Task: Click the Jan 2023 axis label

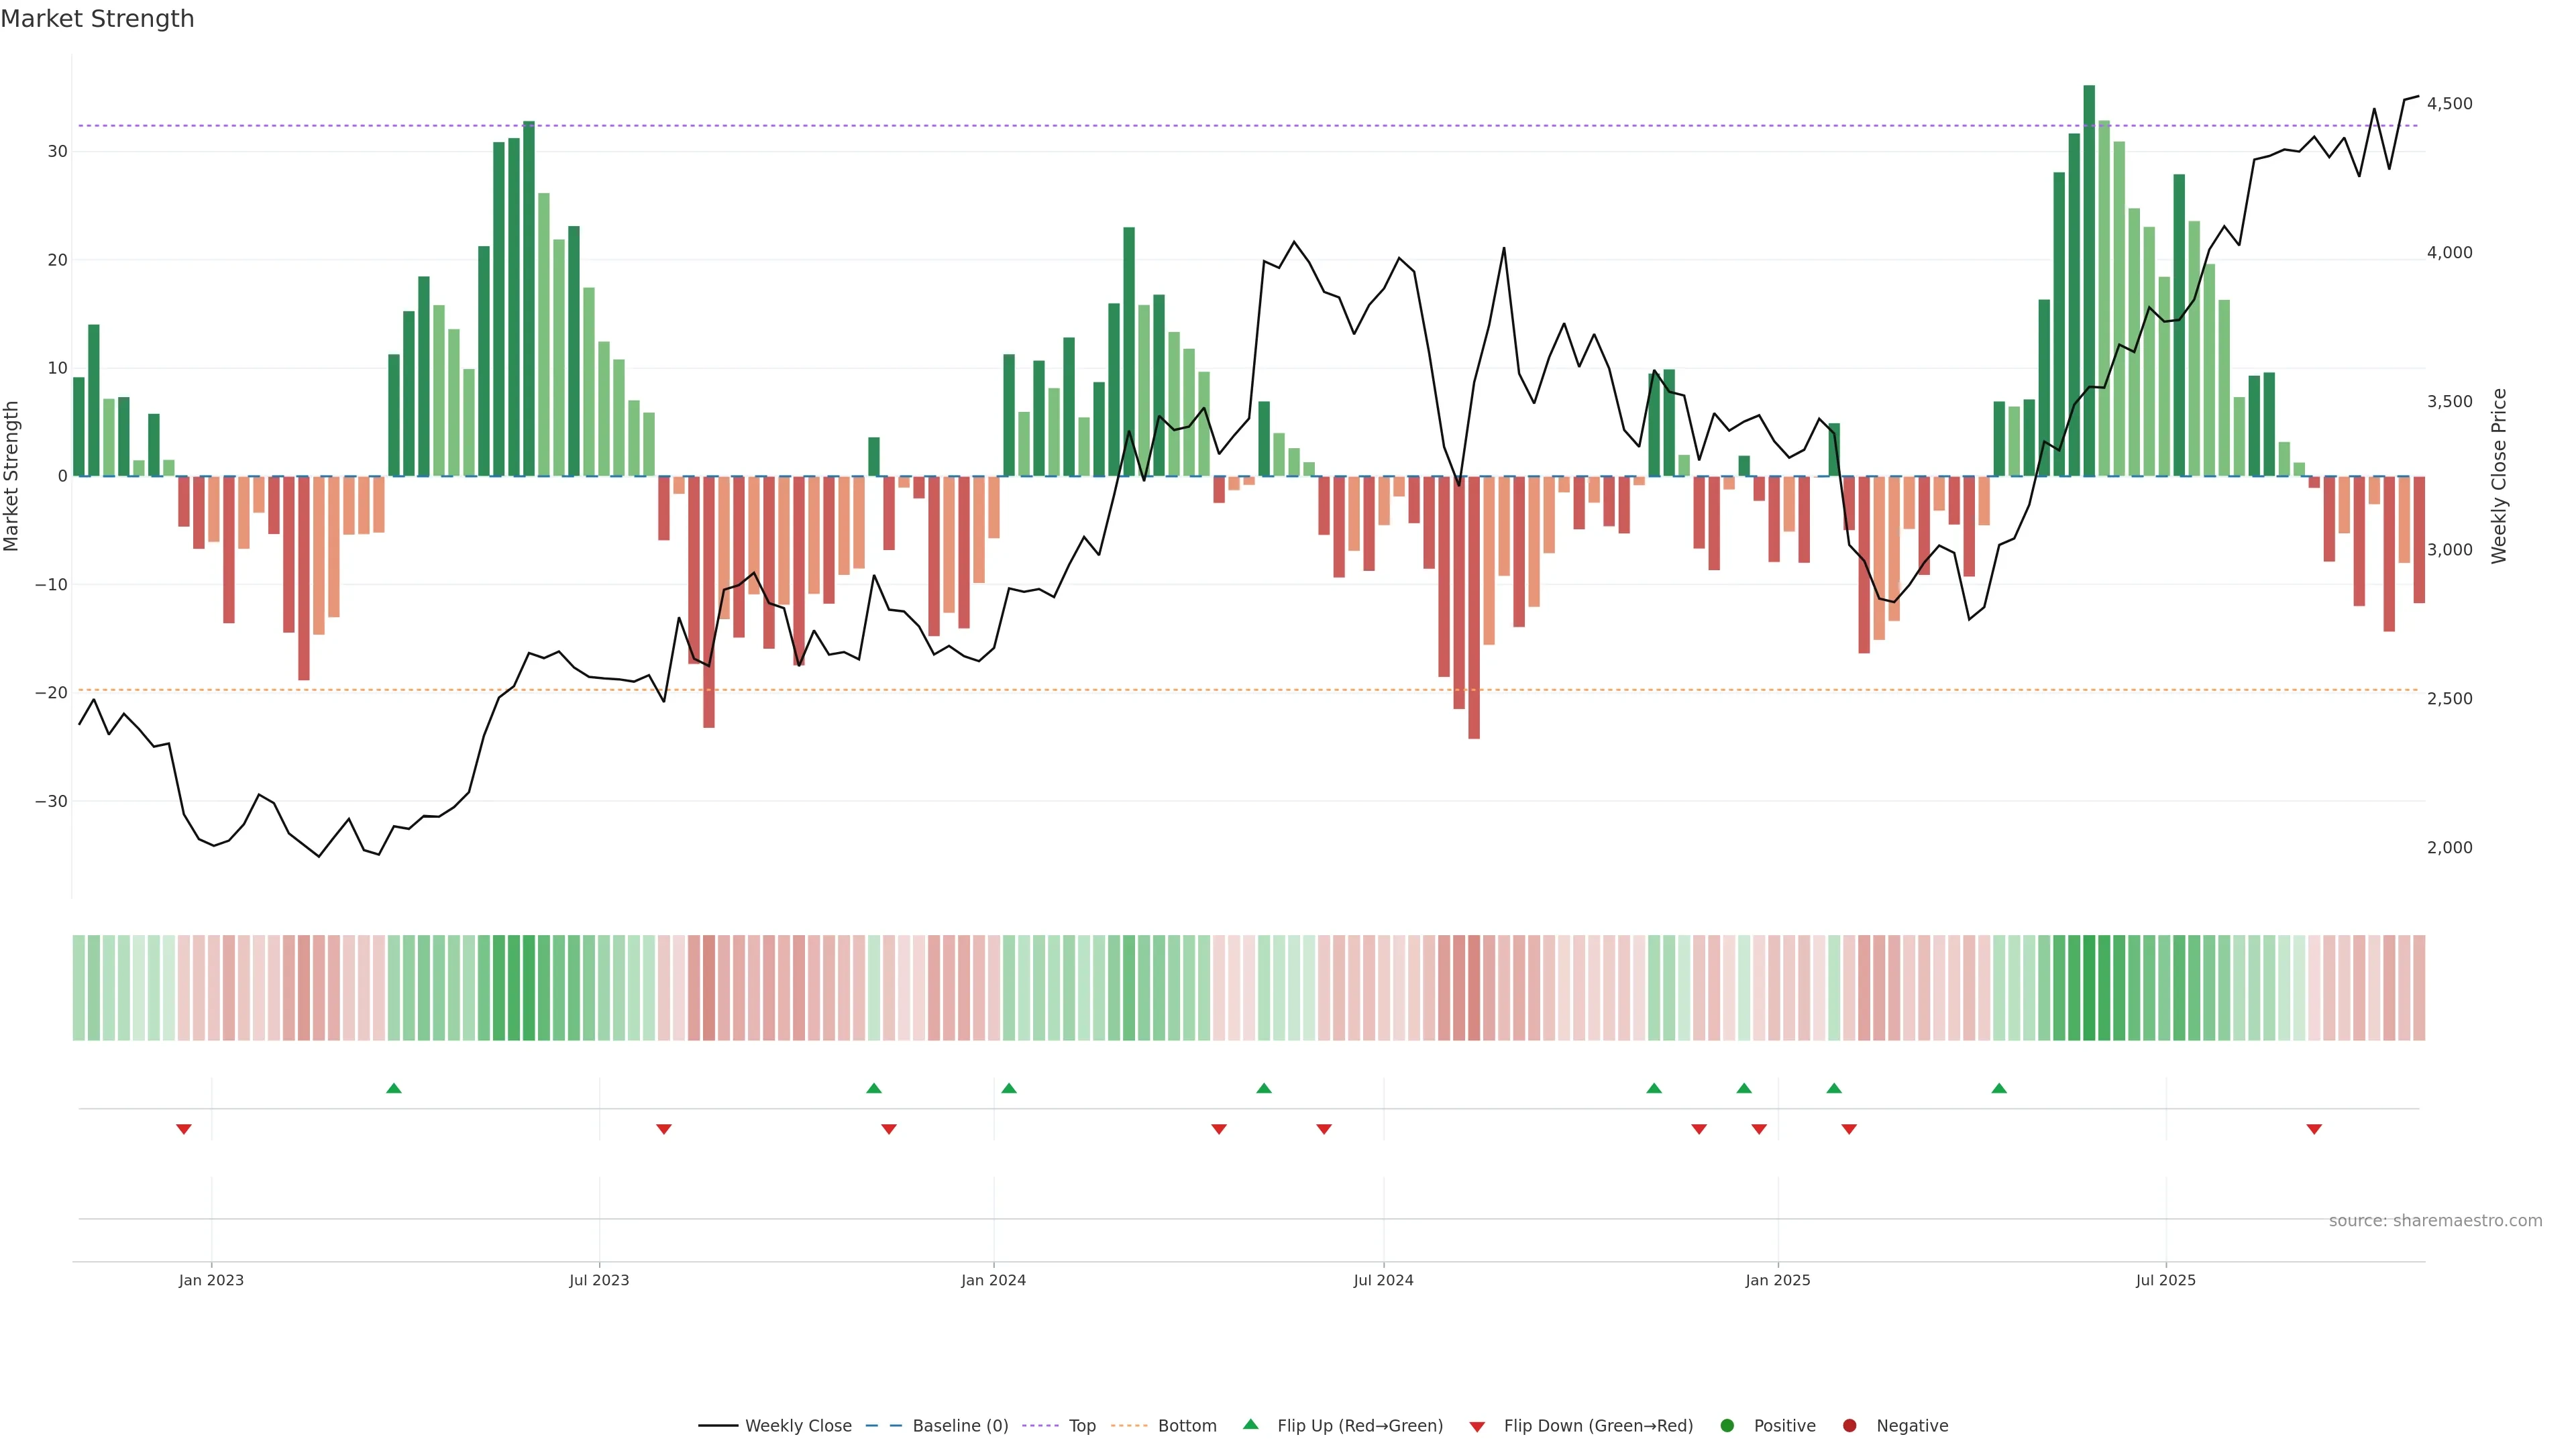Action: [211, 1280]
